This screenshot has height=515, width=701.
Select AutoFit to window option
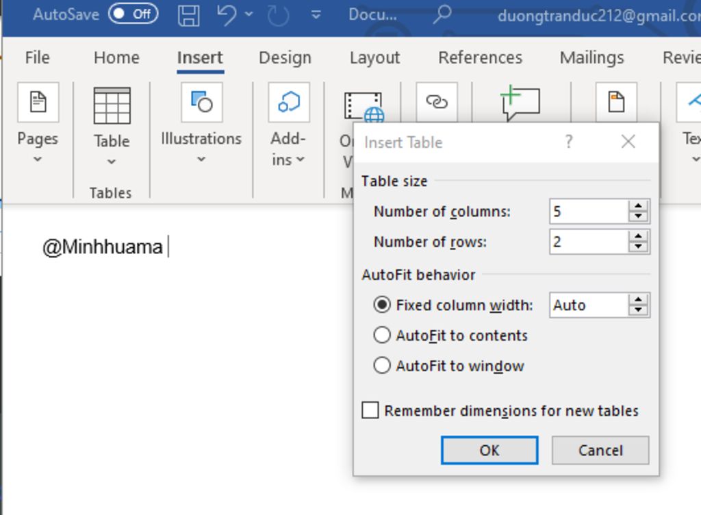tap(382, 366)
